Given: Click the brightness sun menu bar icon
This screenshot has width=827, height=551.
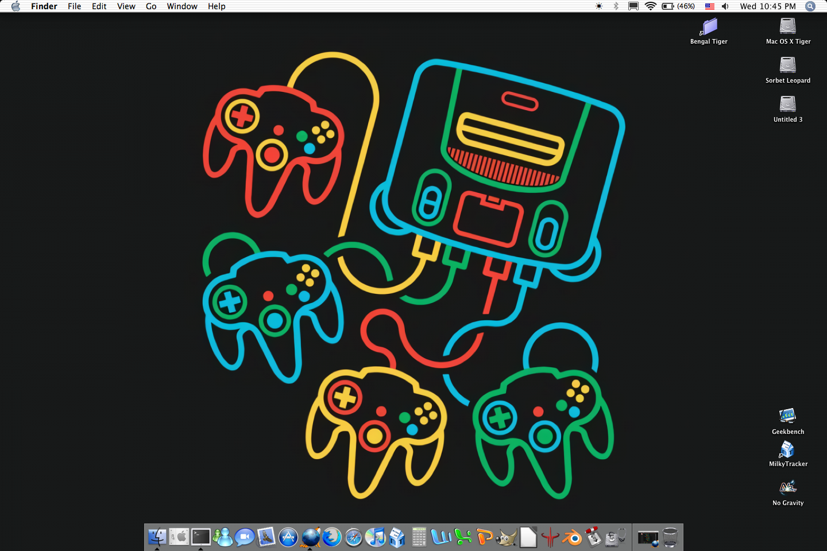Looking at the screenshot, I should click(599, 6).
